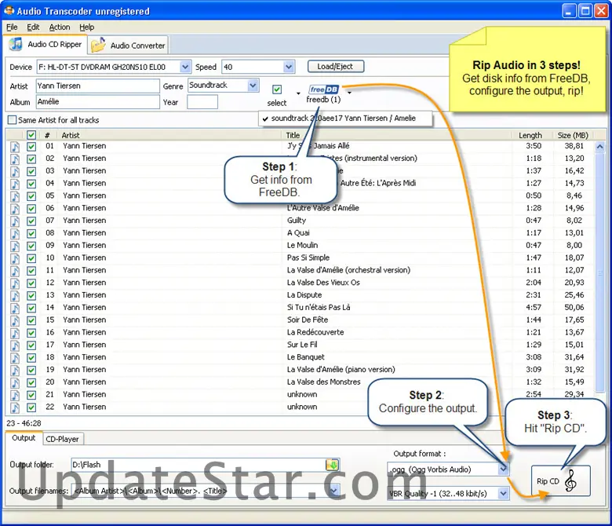This screenshot has height=526, width=612.
Task: Open the Help menu
Action: pyautogui.click(x=86, y=27)
